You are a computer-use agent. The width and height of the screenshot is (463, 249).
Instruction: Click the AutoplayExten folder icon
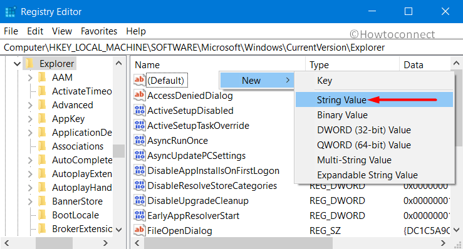(42, 174)
